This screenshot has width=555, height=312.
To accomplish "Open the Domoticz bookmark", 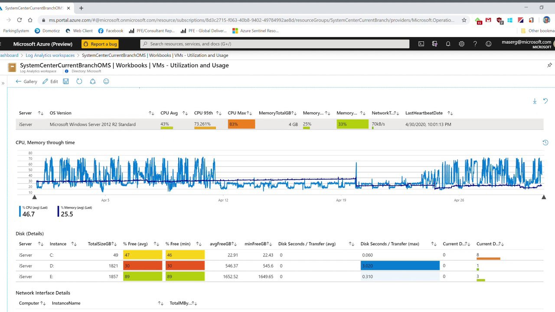I will pos(47,31).
